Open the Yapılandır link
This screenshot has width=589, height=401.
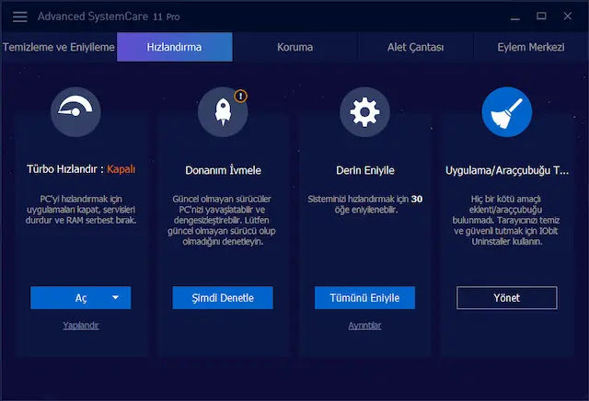click(81, 326)
